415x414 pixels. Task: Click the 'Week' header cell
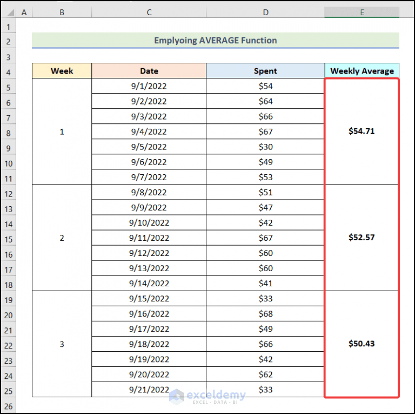62,71
